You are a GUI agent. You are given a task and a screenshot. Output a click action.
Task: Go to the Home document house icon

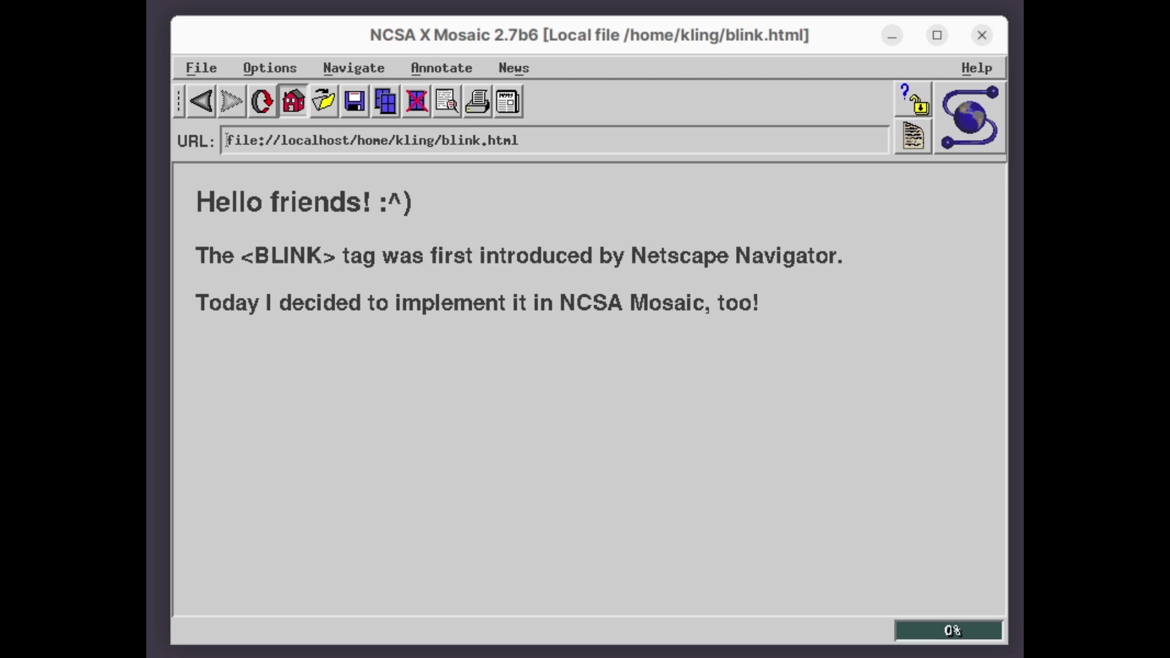coord(293,101)
